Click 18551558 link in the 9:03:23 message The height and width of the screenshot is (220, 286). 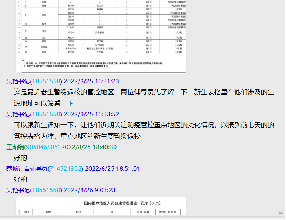click(46, 190)
